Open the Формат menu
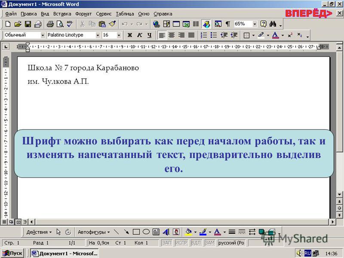Viewport: 344px width, 258px height. [83, 14]
